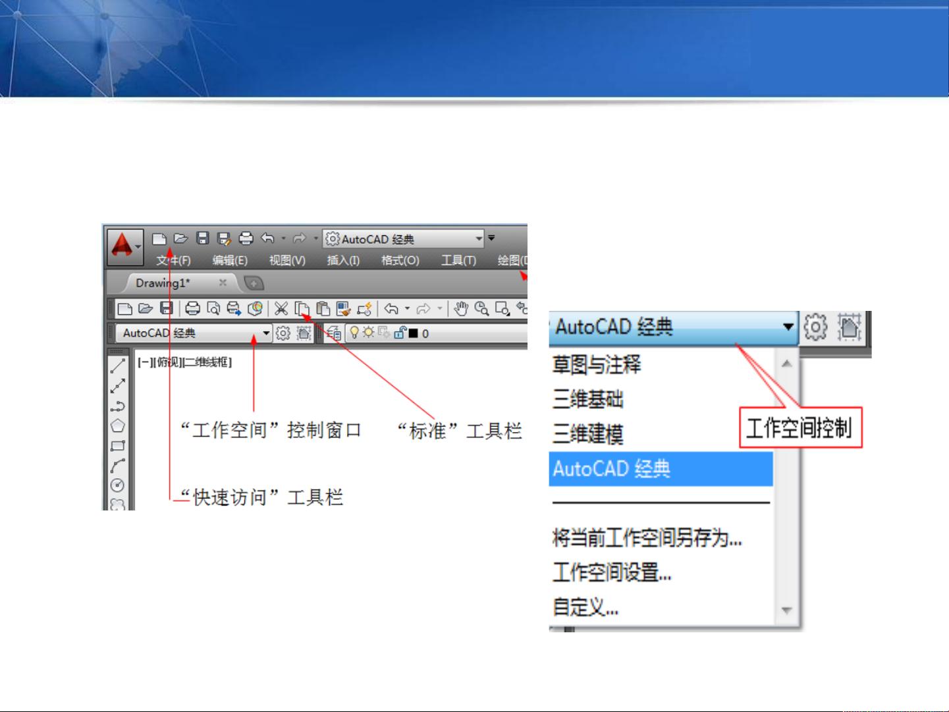Screen dimensions: 949x712
Task: Open the 视图(V) menu
Action: (287, 260)
